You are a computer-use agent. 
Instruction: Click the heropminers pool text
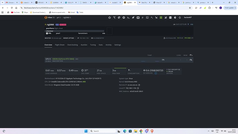point(83,33)
